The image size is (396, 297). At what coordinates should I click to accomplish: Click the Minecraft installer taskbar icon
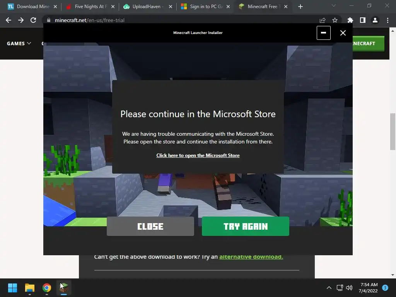click(x=64, y=288)
